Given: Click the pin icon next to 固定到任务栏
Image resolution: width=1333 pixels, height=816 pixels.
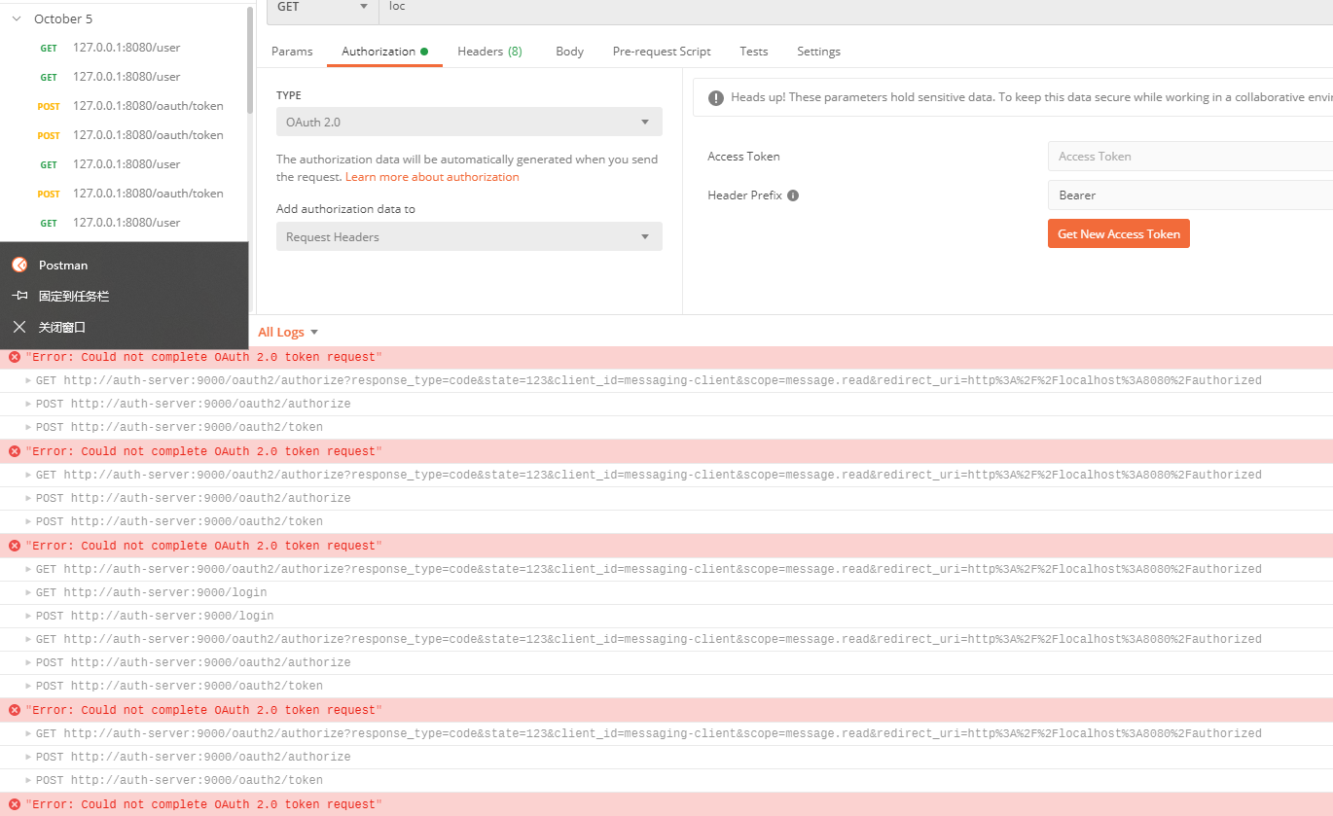Looking at the screenshot, I should (19, 296).
